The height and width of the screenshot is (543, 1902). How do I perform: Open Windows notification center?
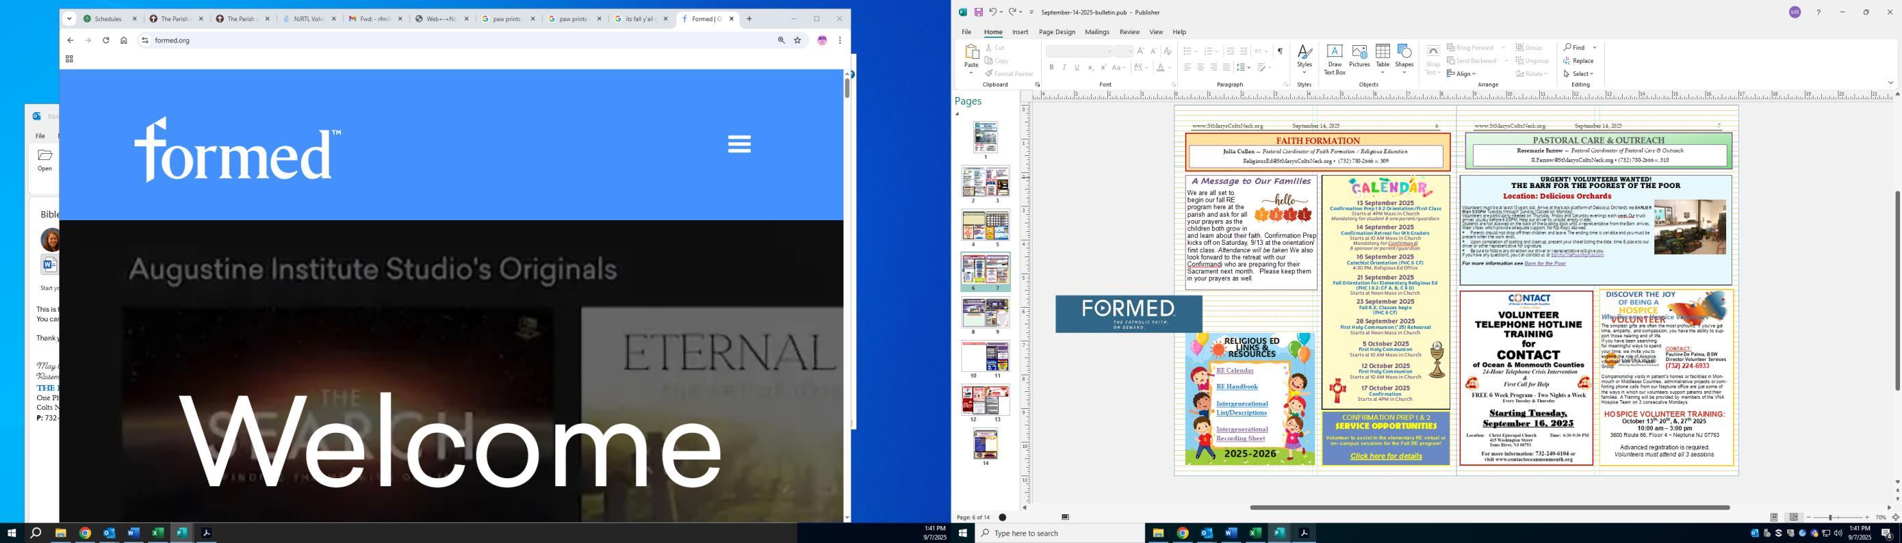point(1886,533)
